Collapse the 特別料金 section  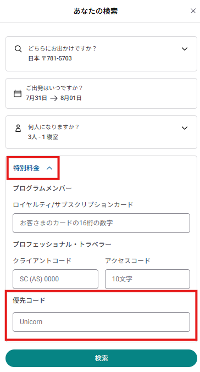point(33,168)
